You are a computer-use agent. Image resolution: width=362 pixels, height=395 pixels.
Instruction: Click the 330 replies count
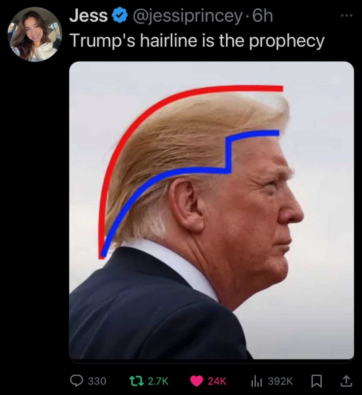97,381
